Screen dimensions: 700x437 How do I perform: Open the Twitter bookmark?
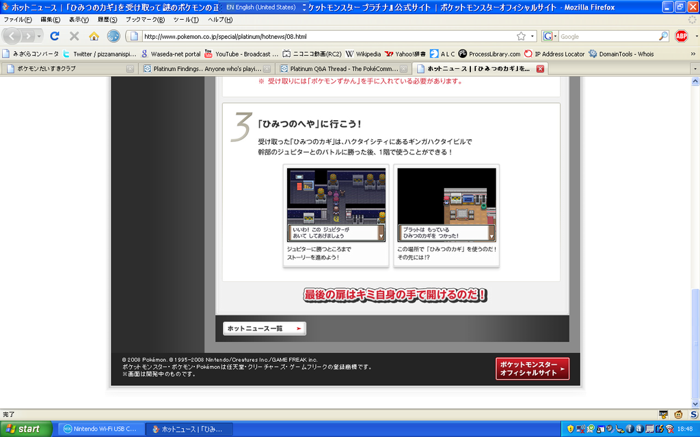click(100, 54)
